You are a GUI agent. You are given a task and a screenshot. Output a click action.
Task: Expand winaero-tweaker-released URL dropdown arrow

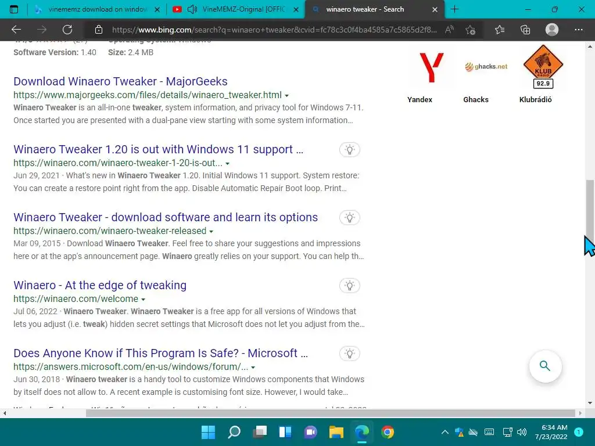pyautogui.click(x=212, y=231)
